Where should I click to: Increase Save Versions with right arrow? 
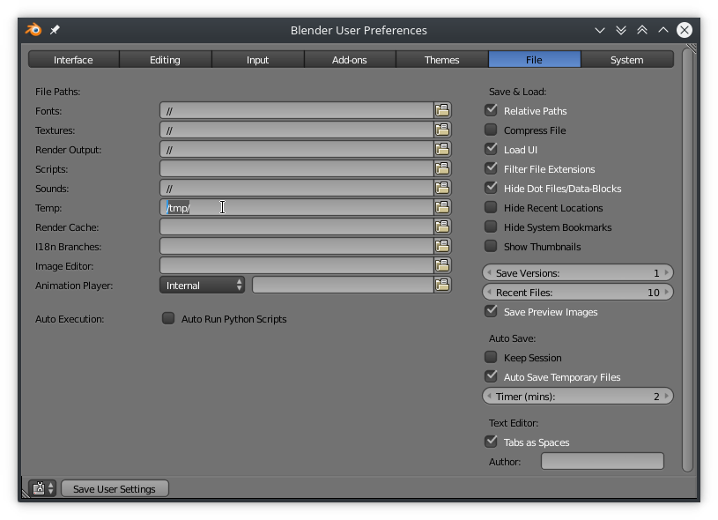coord(667,272)
